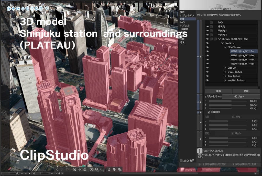The width and height of the screenshot is (262, 176).
Task: Hide the 環境光 ambient light layer
Action: pos(208,27)
